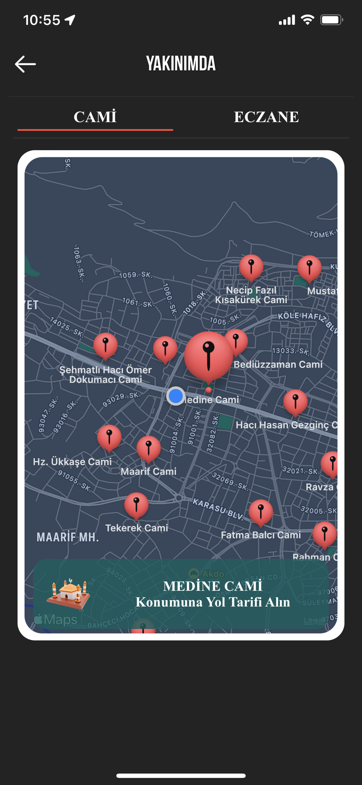Select the Hacı Hasan Gezginç Cami pin
Image resolution: width=362 pixels, height=785 pixels.
tap(295, 403)
